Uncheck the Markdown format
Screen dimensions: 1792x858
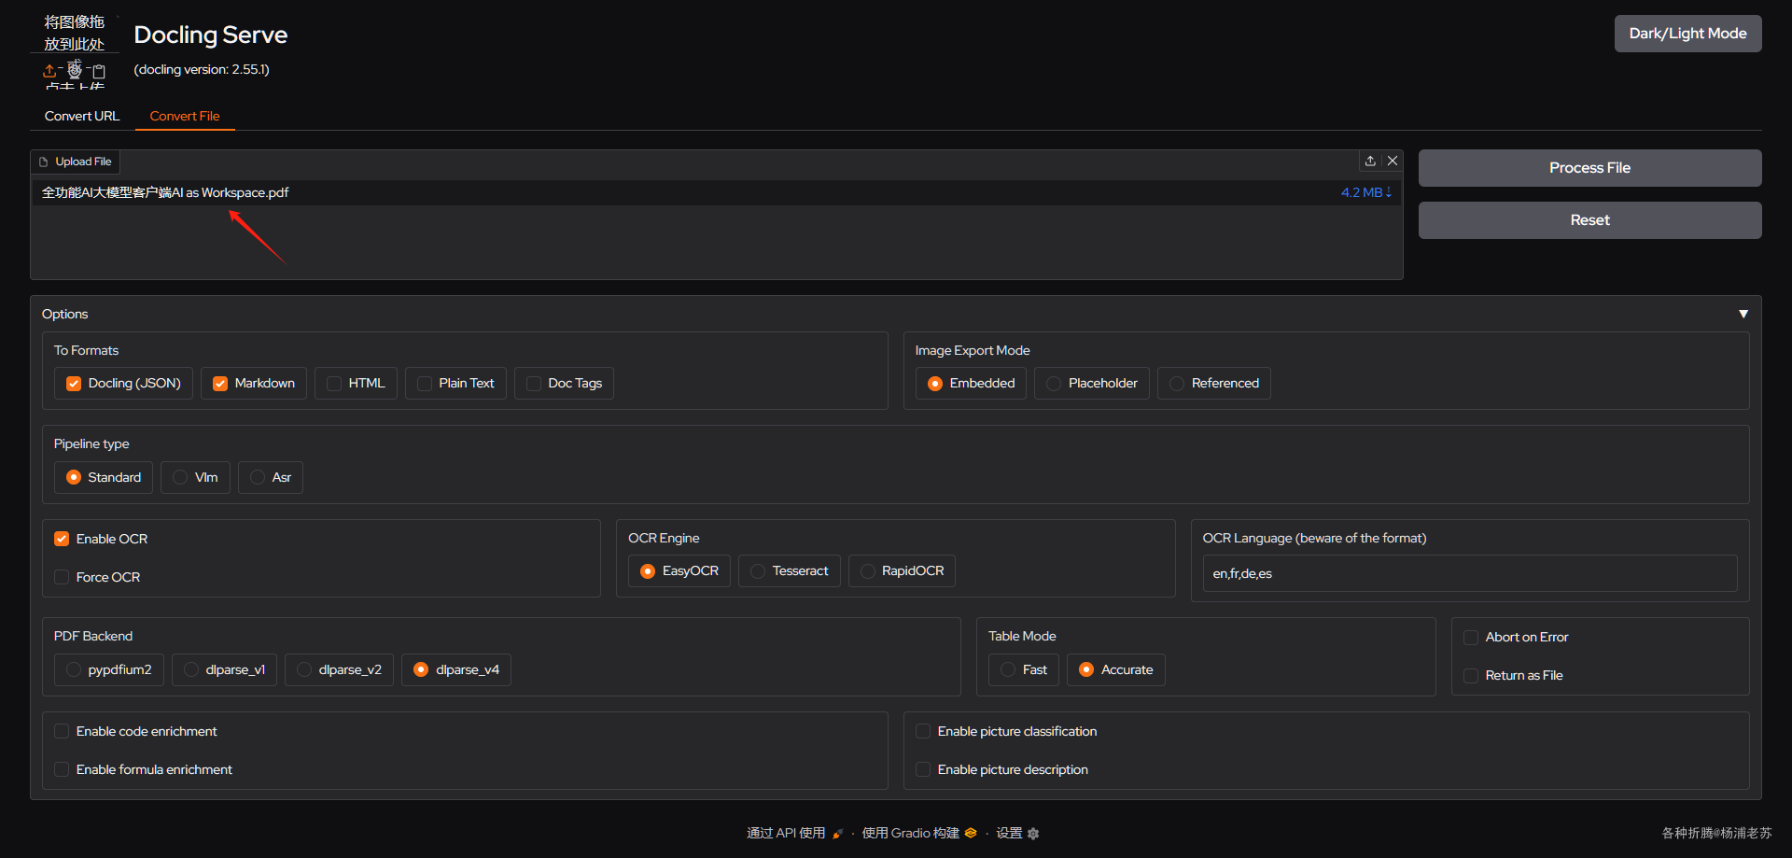[220, 384]
